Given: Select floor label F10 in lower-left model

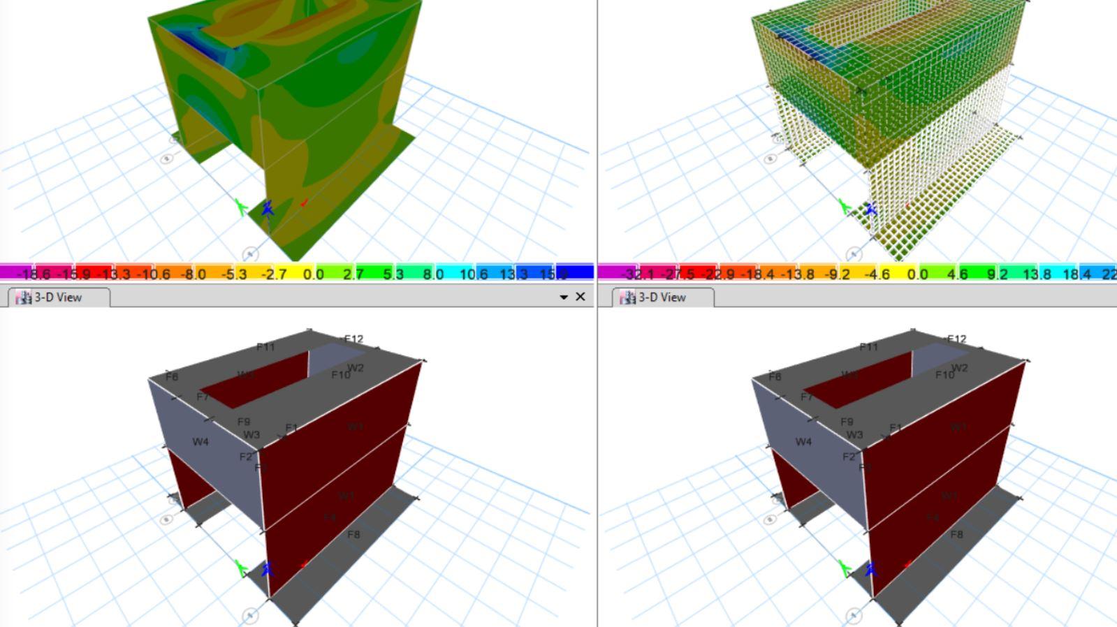Looking at the screenshot, I should click(341, 375).
